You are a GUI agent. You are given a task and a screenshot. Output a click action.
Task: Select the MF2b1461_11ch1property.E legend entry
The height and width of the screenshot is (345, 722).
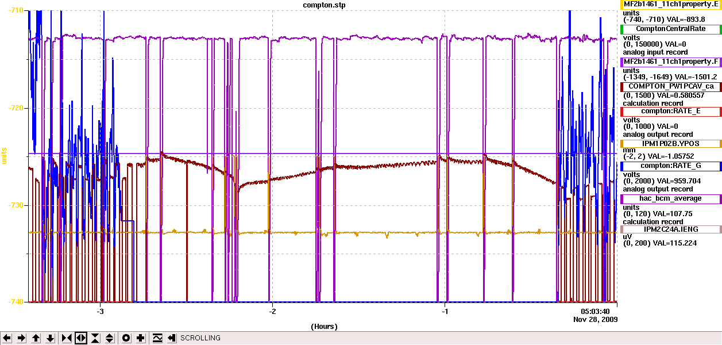[x=670, y=4]
